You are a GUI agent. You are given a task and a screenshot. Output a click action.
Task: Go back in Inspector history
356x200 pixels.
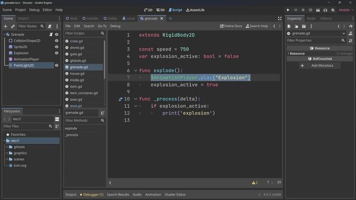coord(339,26)
